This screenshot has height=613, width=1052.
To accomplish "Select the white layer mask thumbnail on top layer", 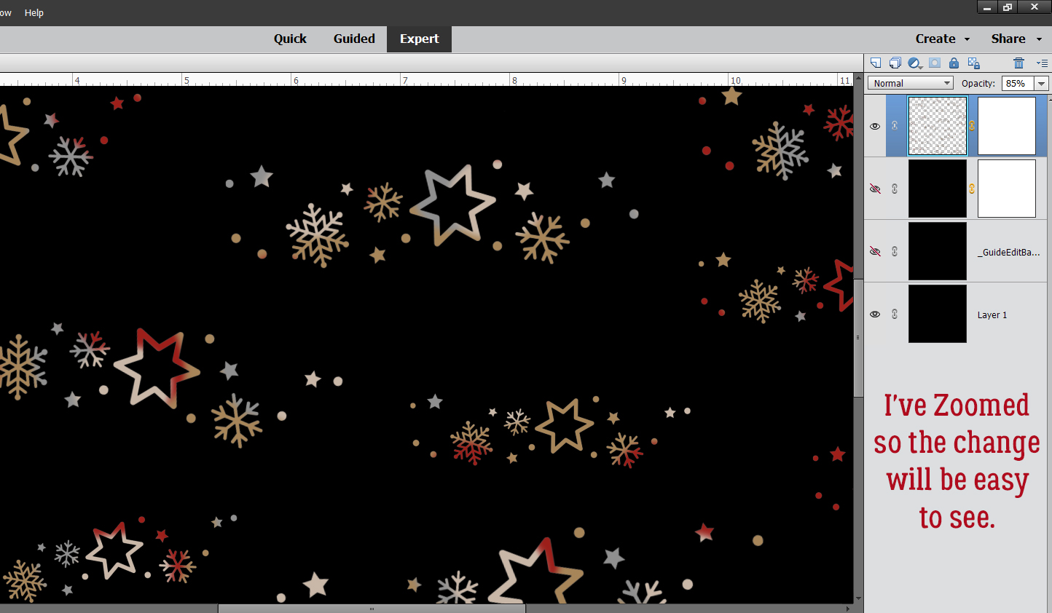I will pyautogui.click(x=1006, y=126).
